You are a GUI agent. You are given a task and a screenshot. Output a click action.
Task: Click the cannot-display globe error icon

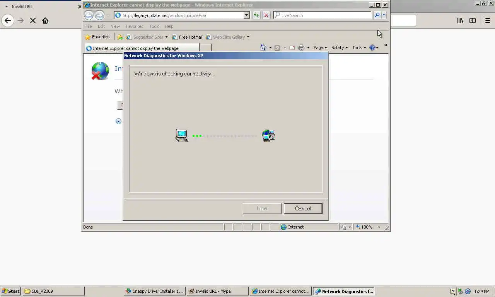tap(100, 71)
